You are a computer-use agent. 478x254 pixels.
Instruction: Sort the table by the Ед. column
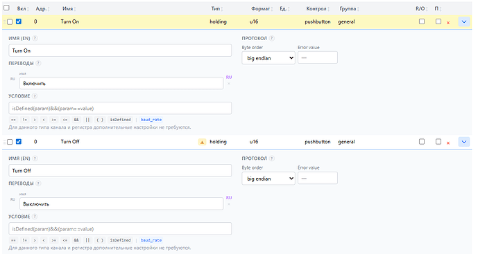[284, 9]
